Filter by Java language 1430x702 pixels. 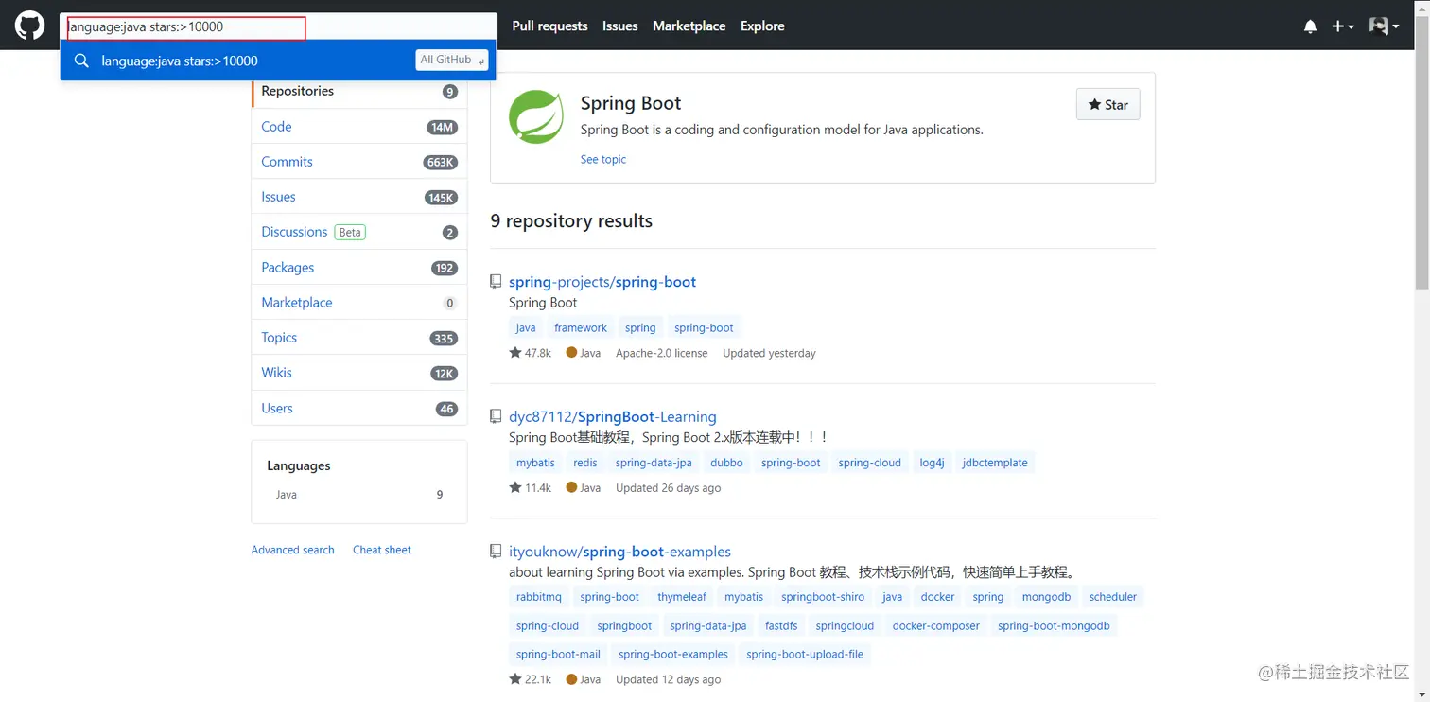[x=359, y=495]
